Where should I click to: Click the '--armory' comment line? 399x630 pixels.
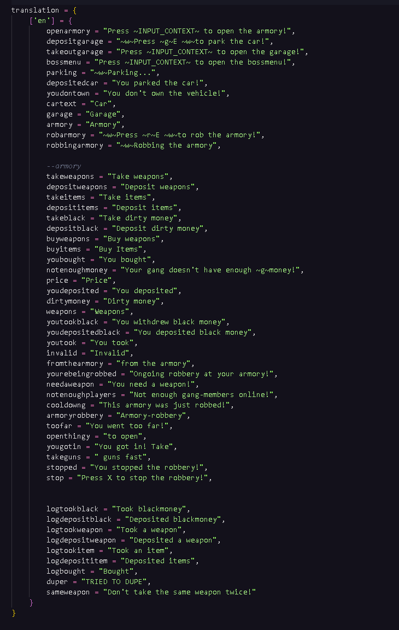coord(64,166)
